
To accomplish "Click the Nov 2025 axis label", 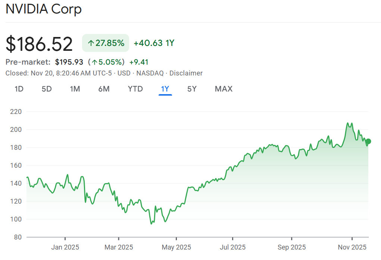I will (353, 247).
